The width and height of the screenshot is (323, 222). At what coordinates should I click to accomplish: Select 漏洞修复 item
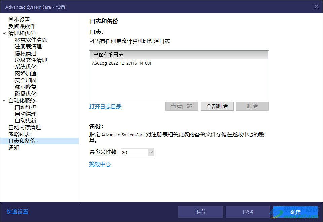pos(26,87)
